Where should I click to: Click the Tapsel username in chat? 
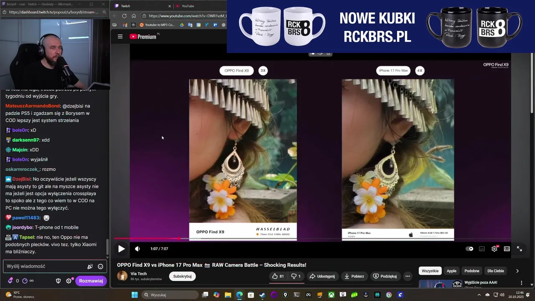click(x=27, y=237)
